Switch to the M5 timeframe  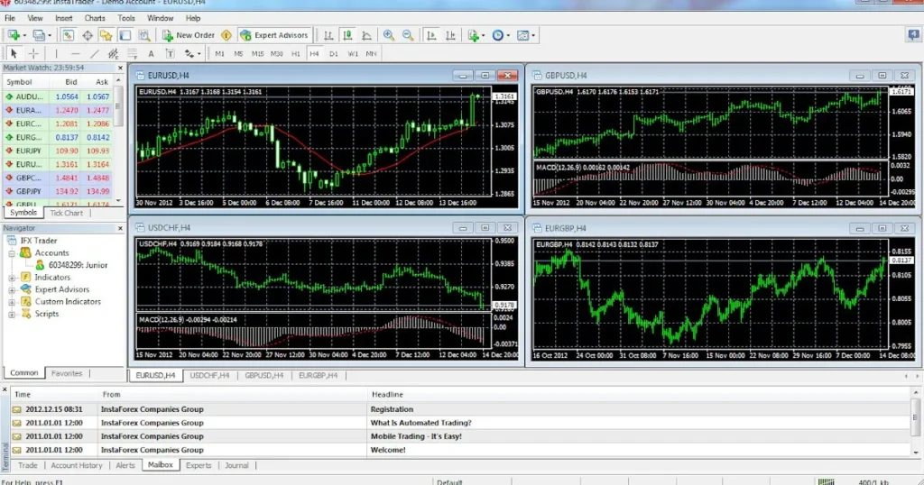click(x=238, y=53)
